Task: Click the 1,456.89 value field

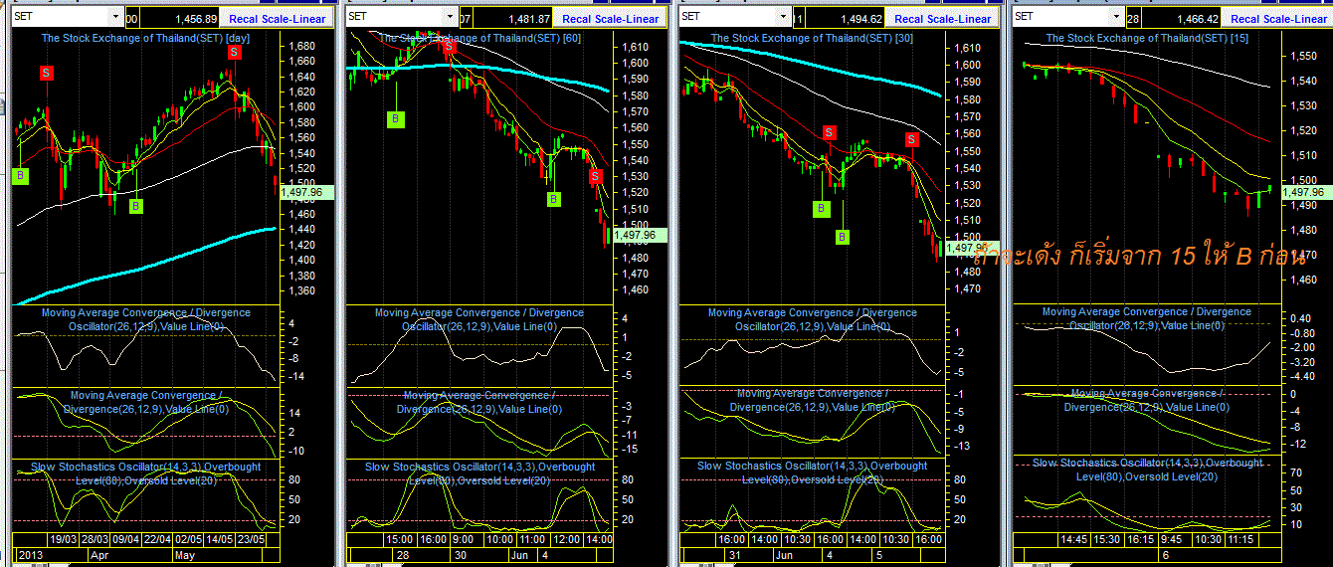Action: pyautogui.click(x=181, y=19)
